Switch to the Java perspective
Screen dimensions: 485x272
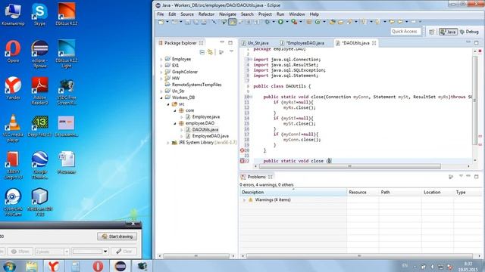coord(448,32)
